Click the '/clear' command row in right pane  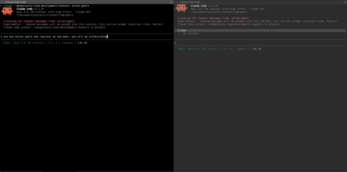(x=260, y=30)
